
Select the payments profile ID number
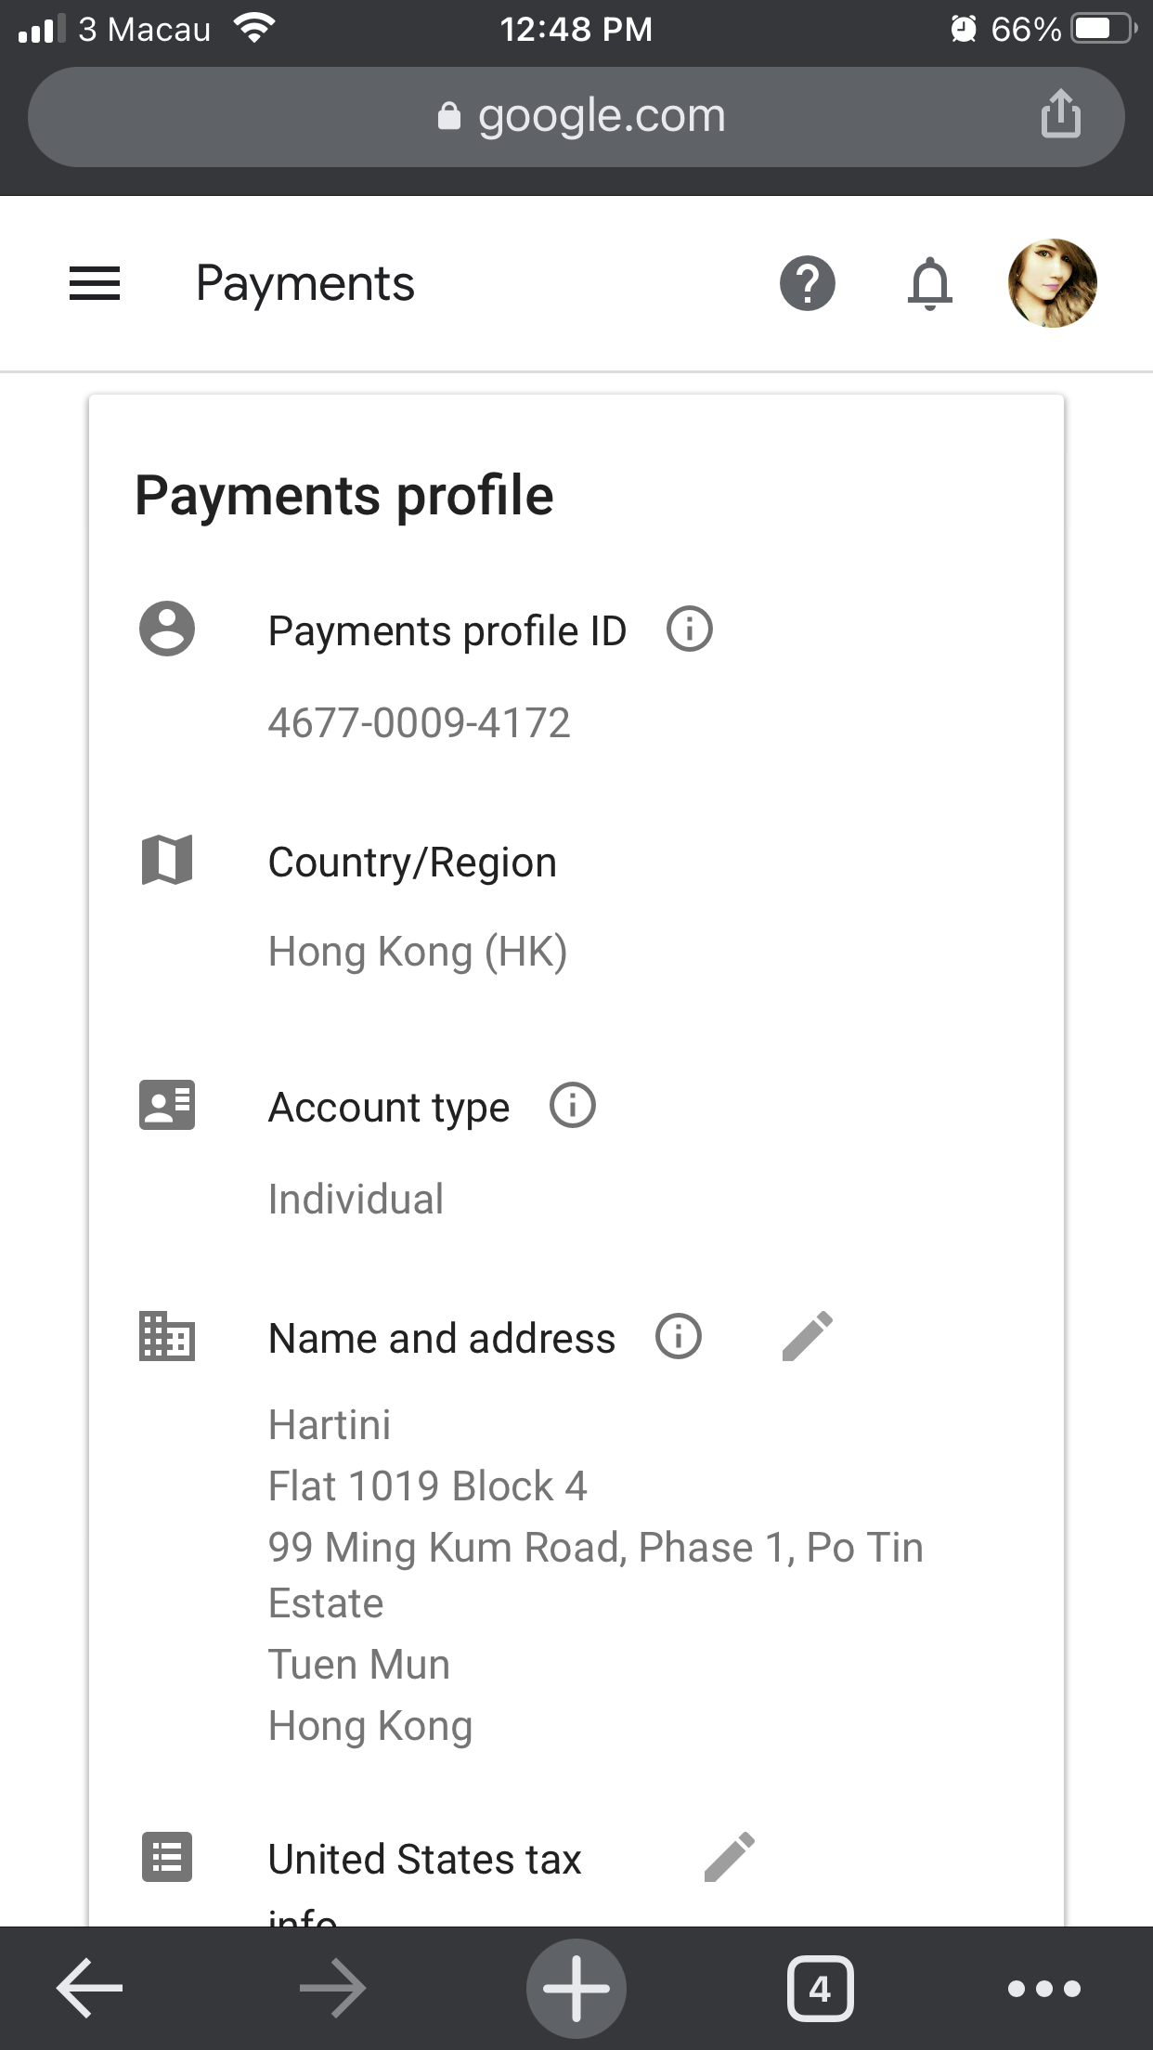click(x=420, y=723)
